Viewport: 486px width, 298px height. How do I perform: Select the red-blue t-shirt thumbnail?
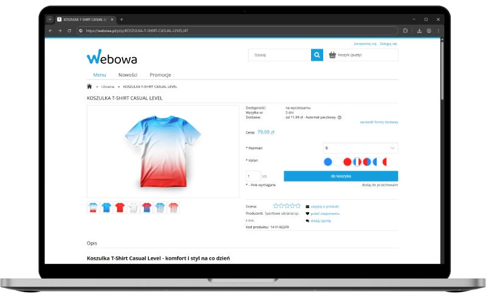pyautogui.click(x=146, y=207)
